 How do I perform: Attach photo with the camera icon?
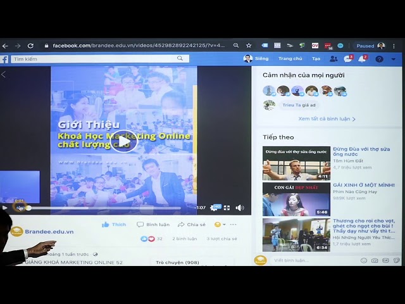[x=375, y=260]
